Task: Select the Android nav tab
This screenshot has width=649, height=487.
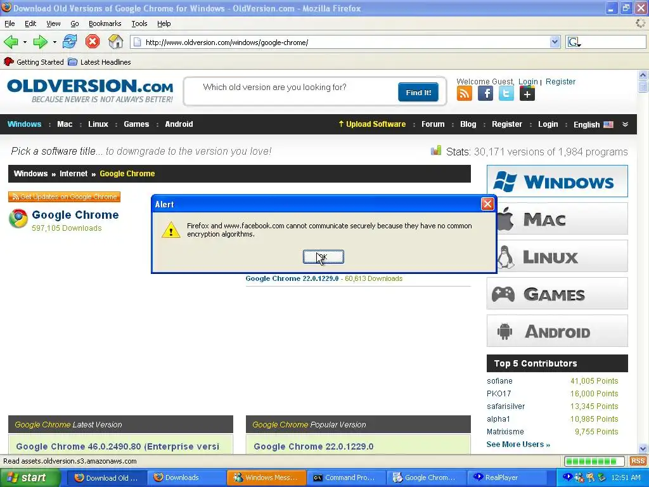Action: click(179, 124)
